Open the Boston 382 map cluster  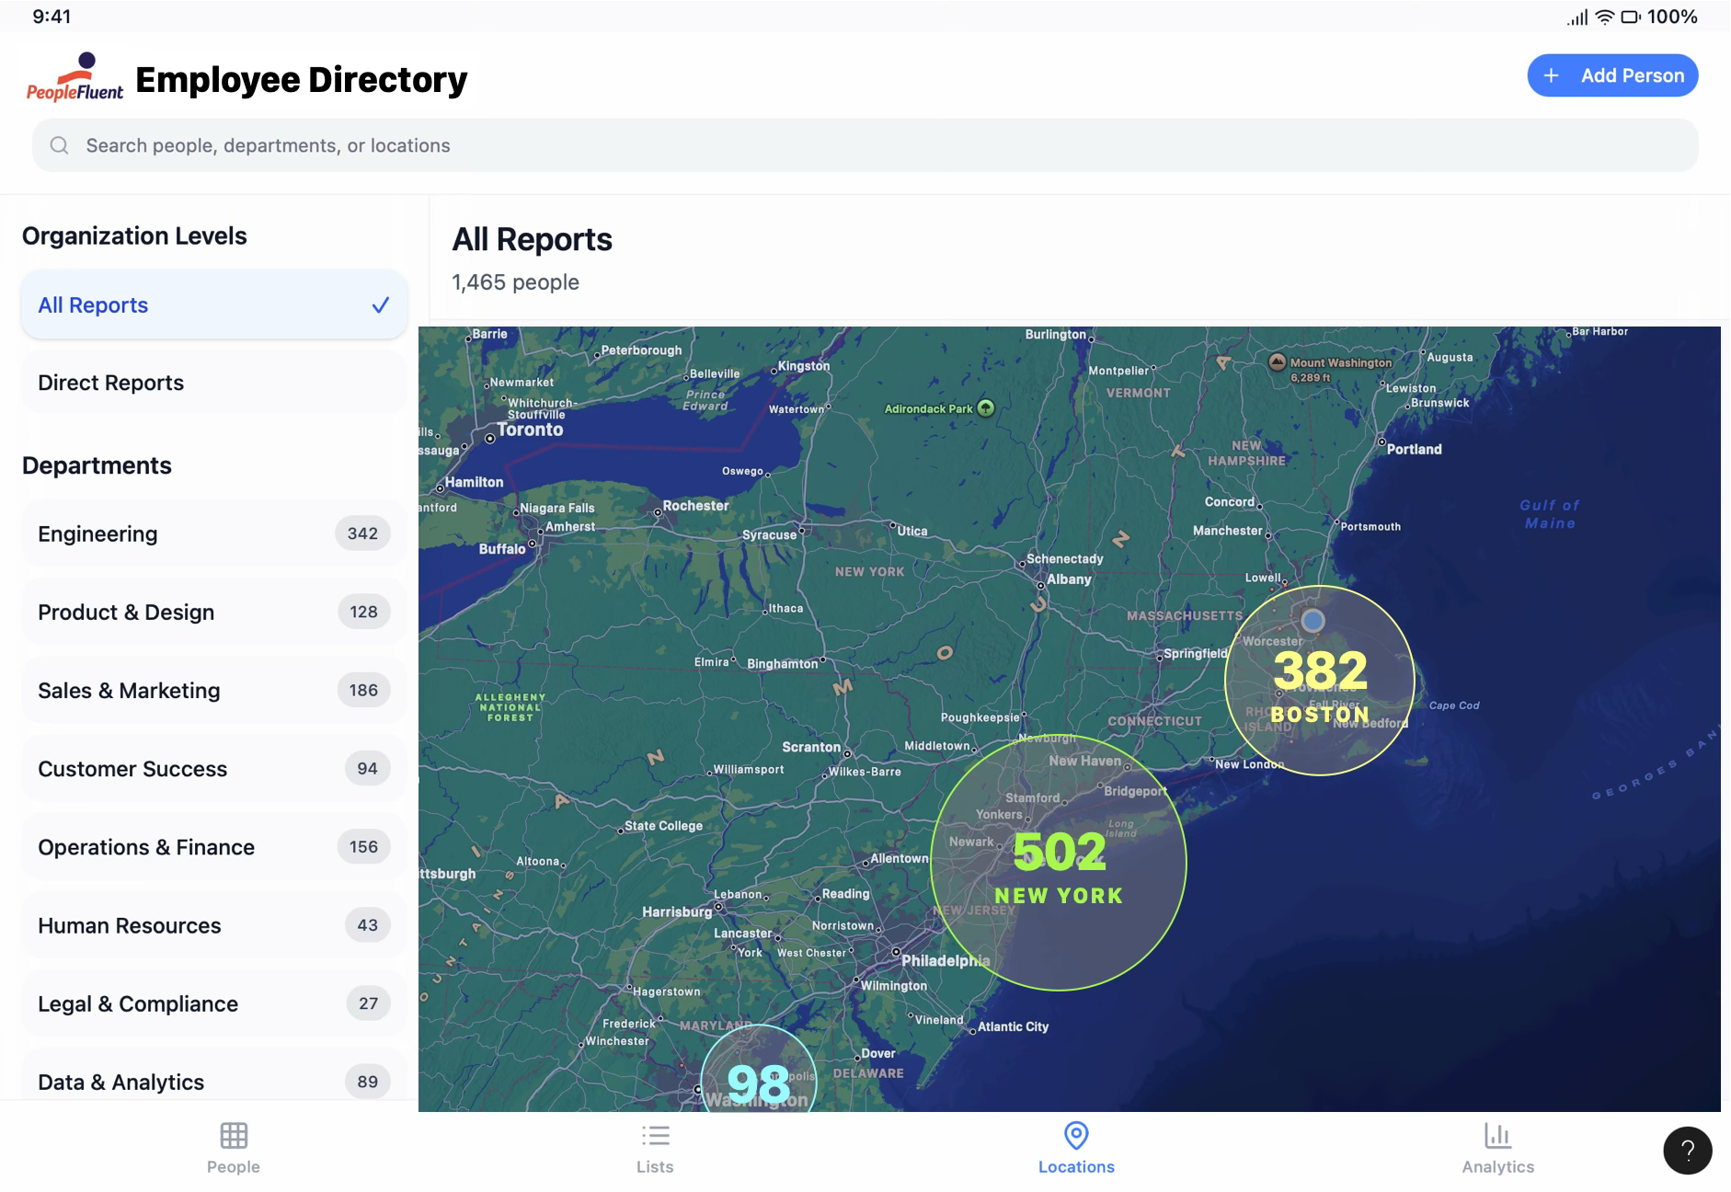click(x=1320, y=681)
